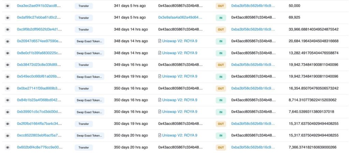
Task: Click Swap Exact Token badge in 0x20947d6574 row
Action: click(x=90, y=41)
